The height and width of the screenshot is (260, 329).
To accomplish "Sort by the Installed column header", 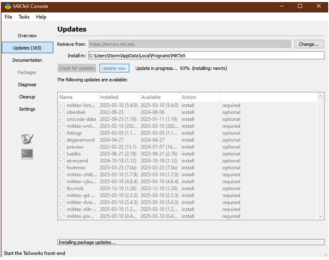I will (x=119, y=97).
